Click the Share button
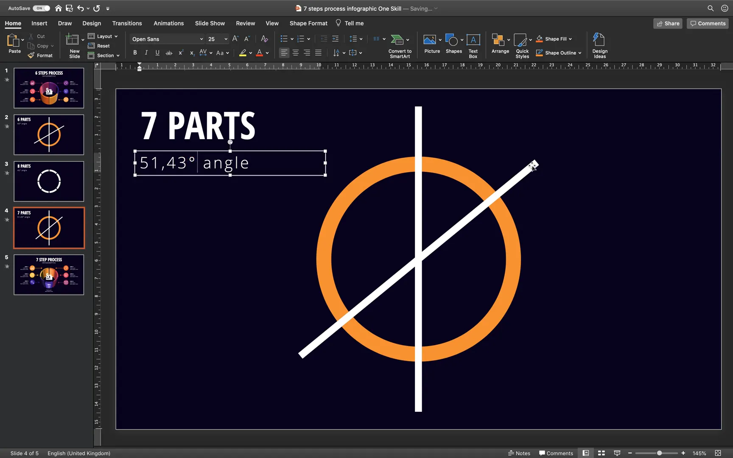Screen dimensions: 733x458 pyautogui.click(x=668, y=23)
